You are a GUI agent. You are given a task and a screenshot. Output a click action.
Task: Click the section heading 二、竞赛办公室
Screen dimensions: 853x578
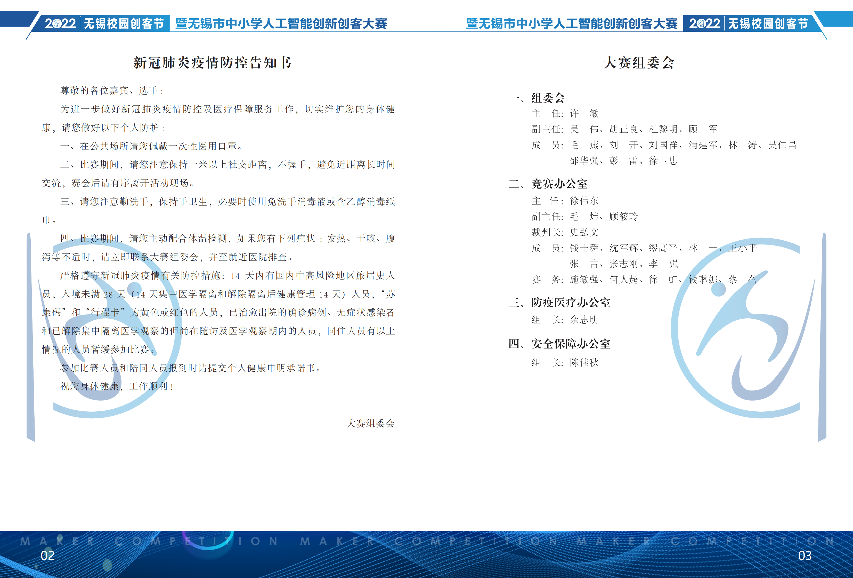pos(548,184)
